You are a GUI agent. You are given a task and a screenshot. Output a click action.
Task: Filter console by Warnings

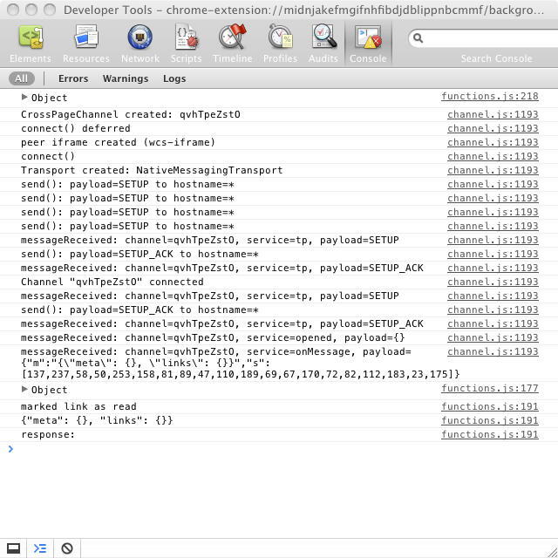(126, 78)
